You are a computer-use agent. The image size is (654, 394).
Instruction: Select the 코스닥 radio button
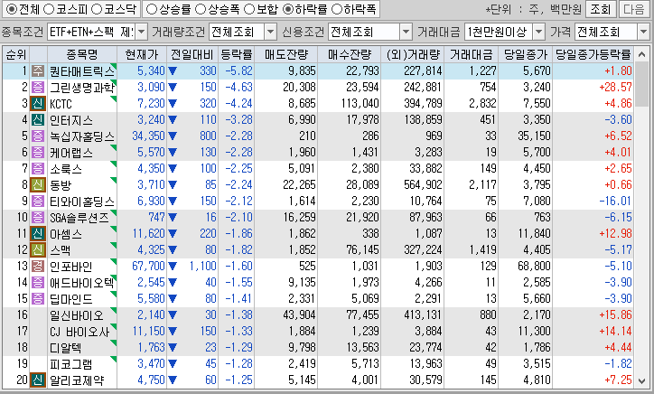[x=97, y=9]
